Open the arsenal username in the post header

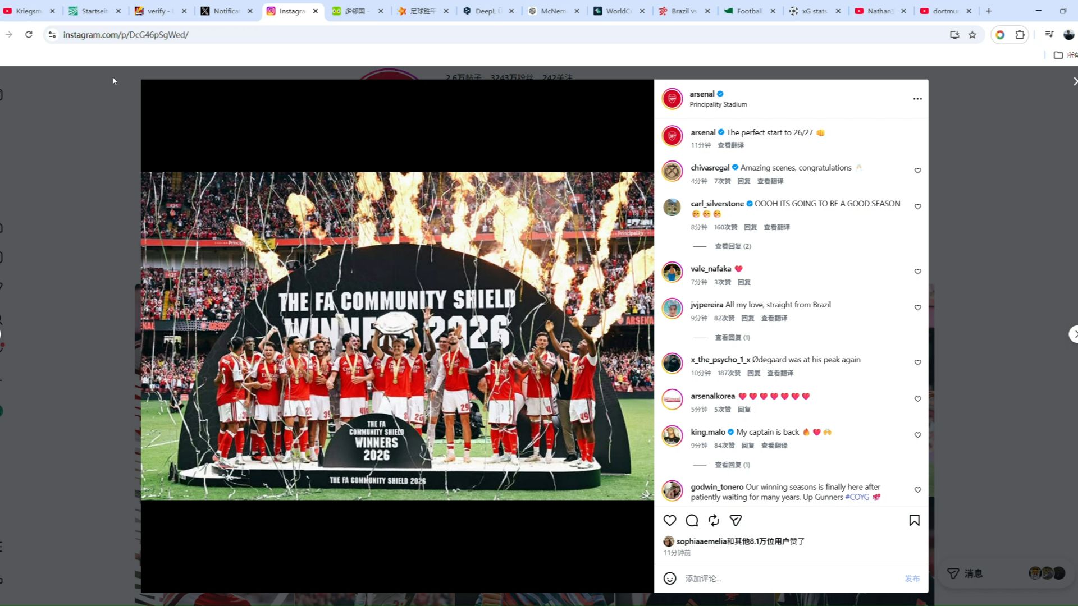pyautogui.click(x=702, y=94)
